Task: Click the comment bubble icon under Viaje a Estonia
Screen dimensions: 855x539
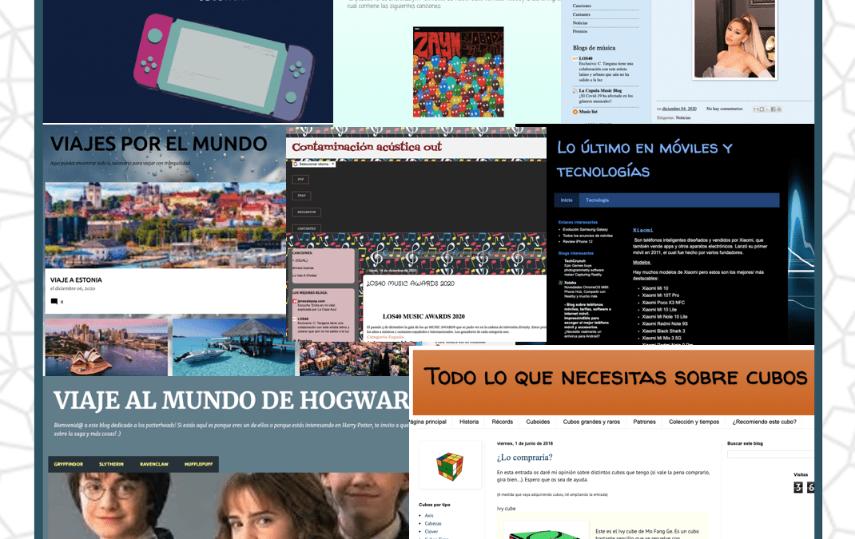Action: (54, 301)
